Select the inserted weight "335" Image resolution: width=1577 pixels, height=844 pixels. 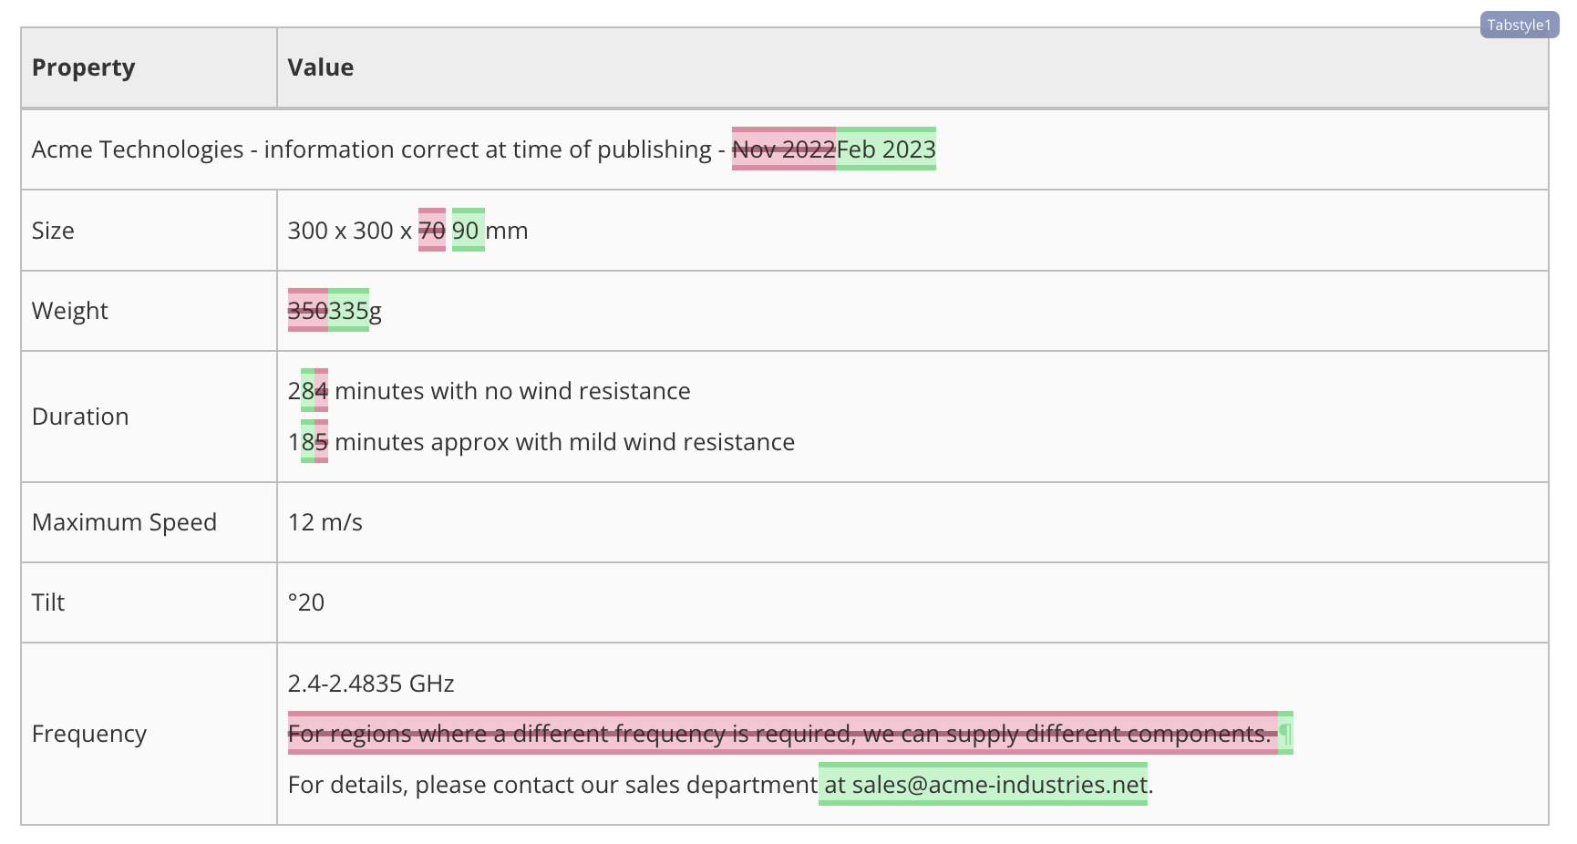tap(347, 311)
